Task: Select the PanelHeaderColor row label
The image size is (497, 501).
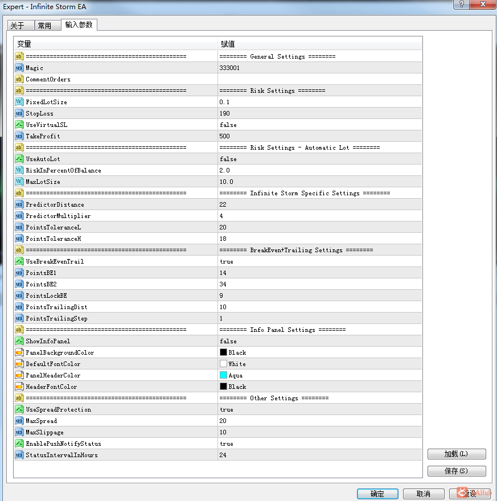Action: 53,375
